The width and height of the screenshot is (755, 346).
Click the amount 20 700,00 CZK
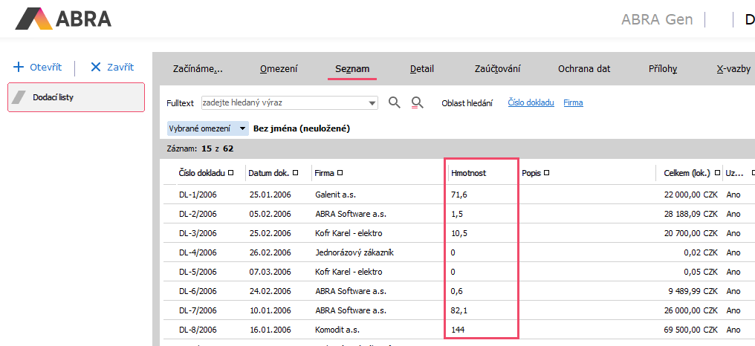coord(690,233)
